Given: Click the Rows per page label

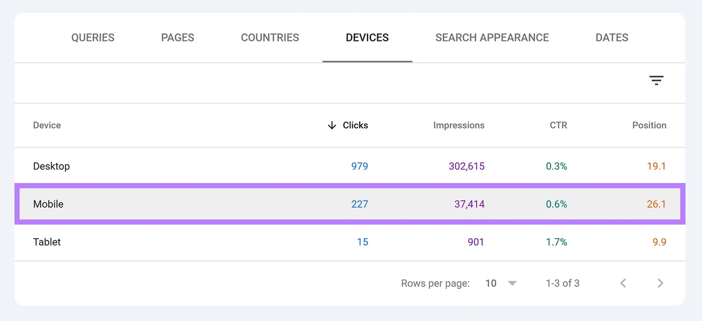Looking at the screenshot, I should [x=435, y=283].
